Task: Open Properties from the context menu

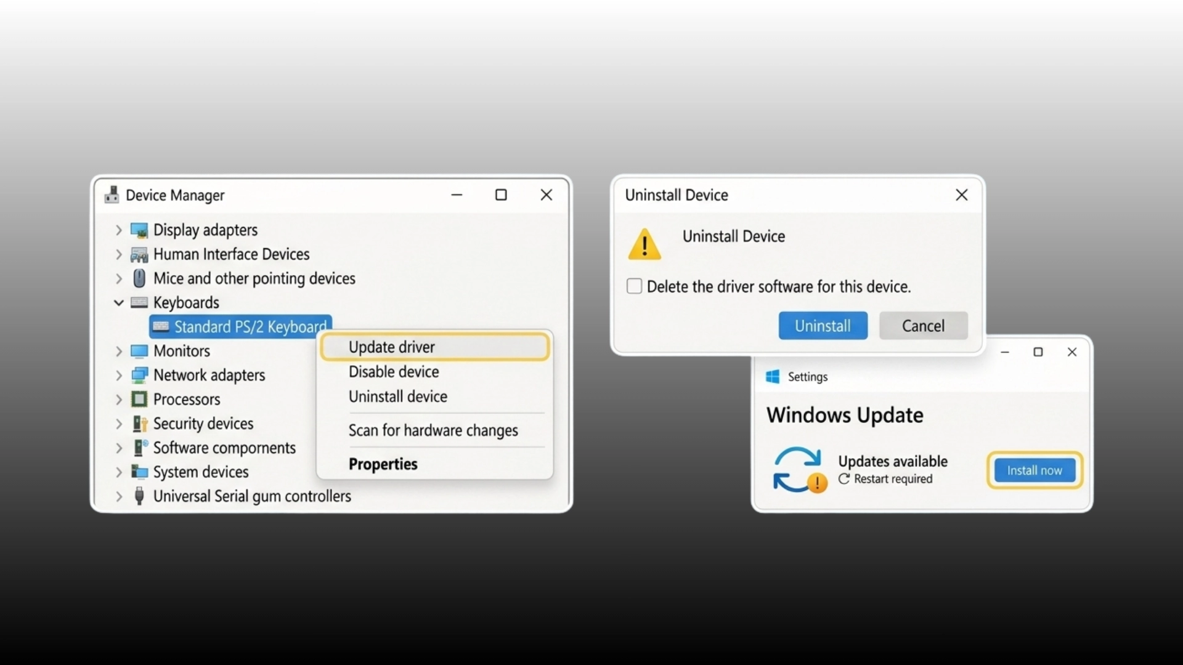Action: point(434,464)
